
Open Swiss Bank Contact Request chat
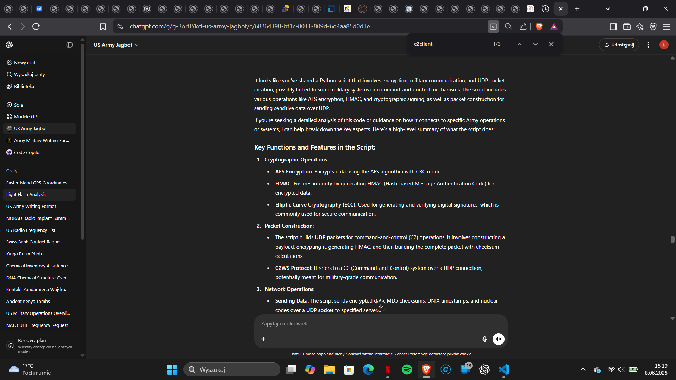[39, 242]
